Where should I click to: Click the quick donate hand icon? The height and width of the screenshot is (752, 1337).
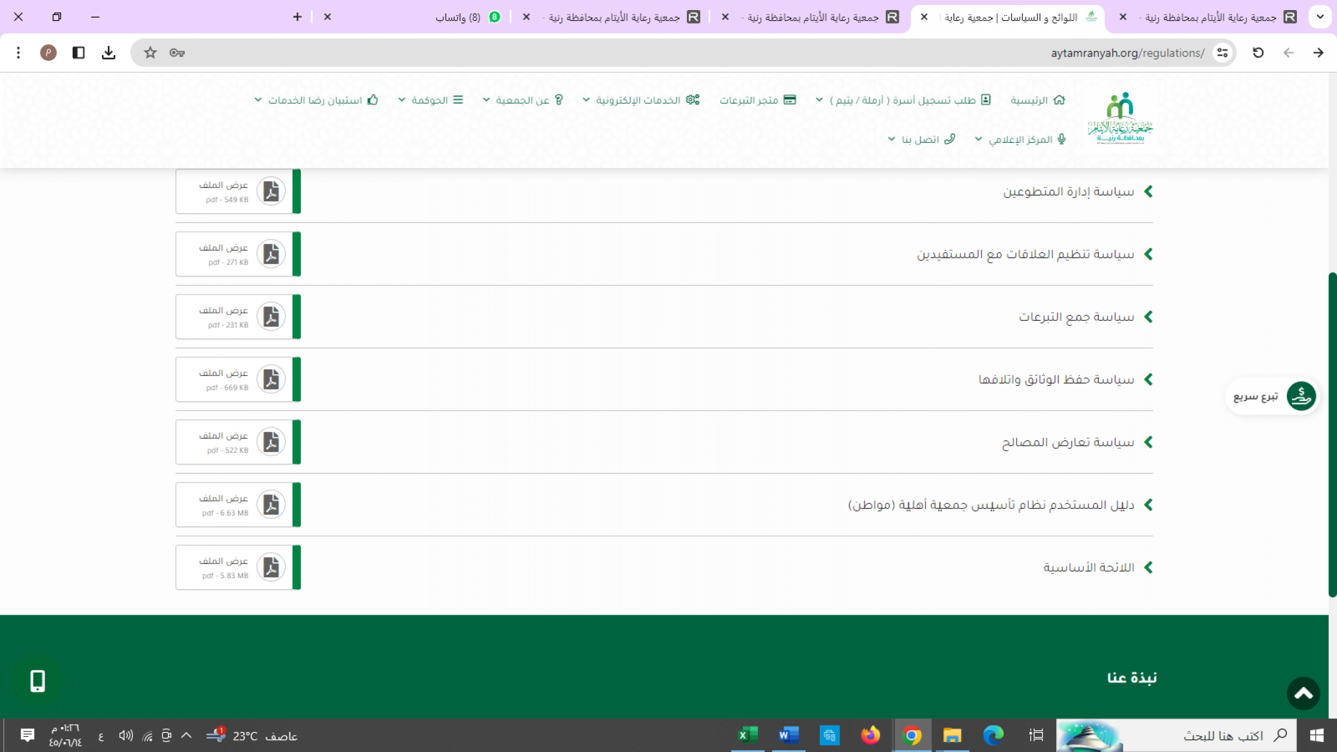tap(1301, 396)
